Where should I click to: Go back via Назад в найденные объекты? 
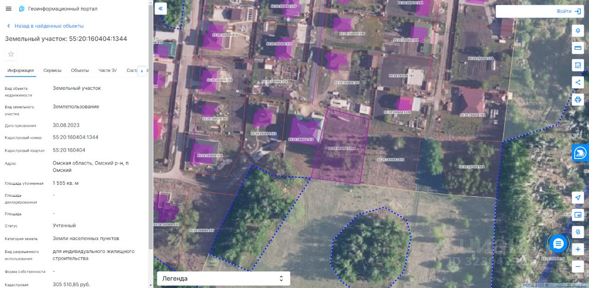click(x=45, y=26)
